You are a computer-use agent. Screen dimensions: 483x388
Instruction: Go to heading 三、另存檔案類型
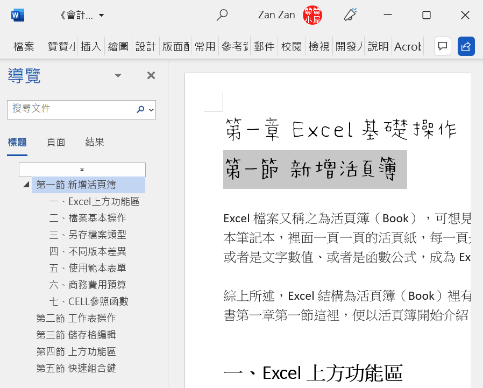click(88, 235)
